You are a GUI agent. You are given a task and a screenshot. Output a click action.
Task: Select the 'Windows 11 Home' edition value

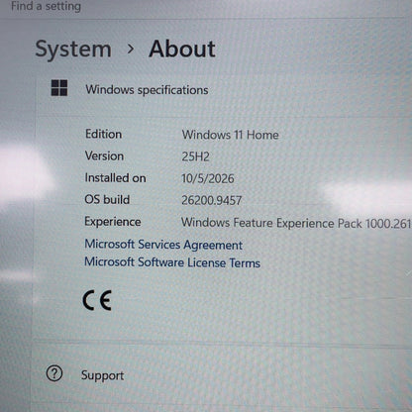point(231,135)
